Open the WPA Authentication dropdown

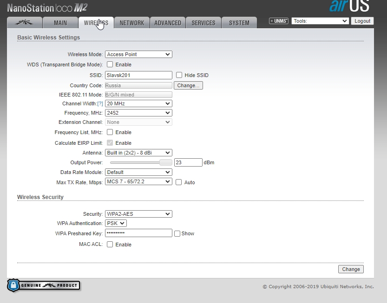point(116,223)
